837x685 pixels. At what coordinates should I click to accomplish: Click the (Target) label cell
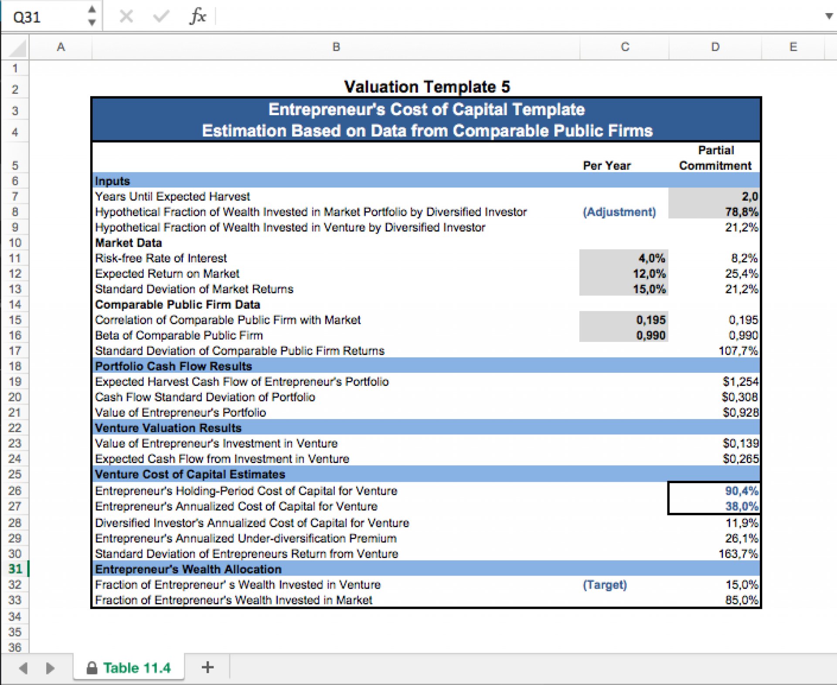pyautogui.click(x=605, y=585)
